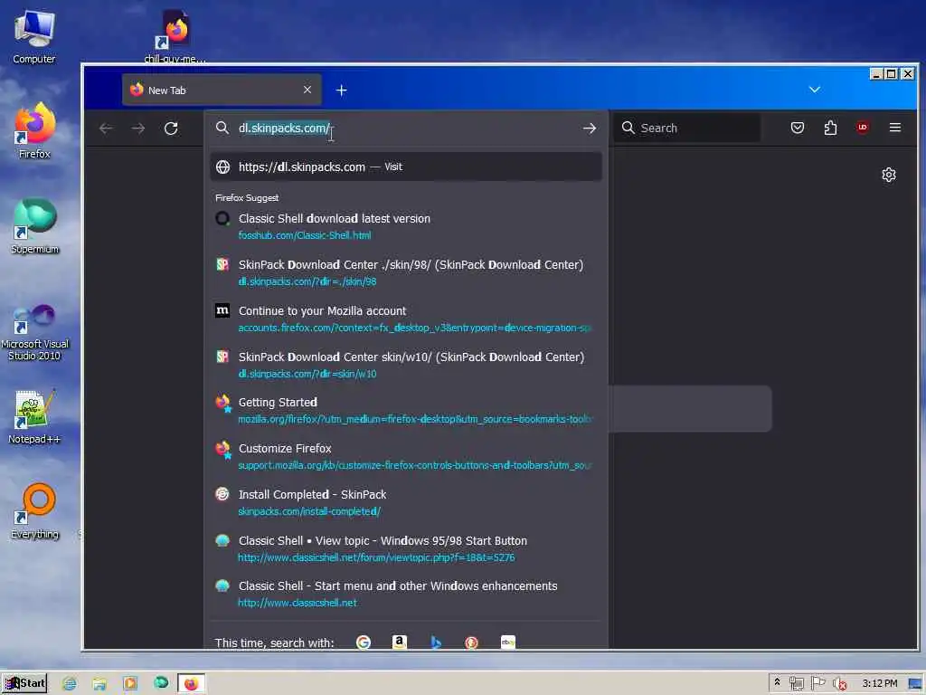Image resolution: width=926 pixels, height=695 pixels.
Task: Select the chill-guy-me... desktop shortcut
Action: 175,35
